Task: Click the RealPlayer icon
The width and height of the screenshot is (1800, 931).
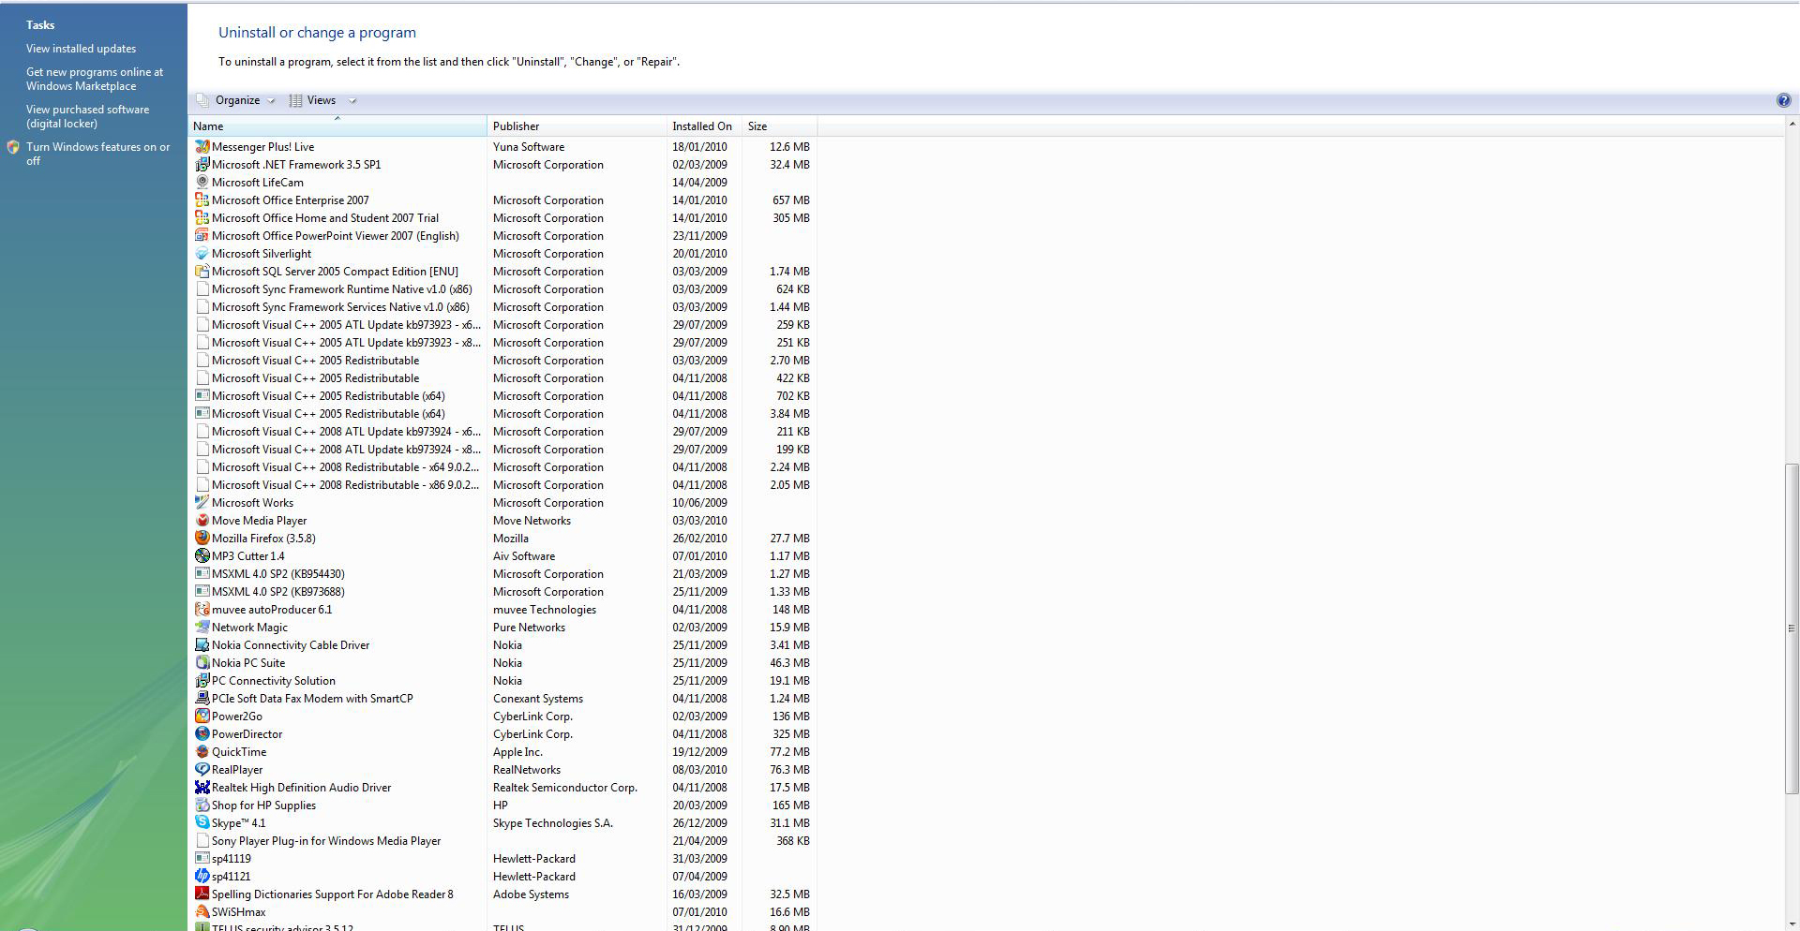Action: (202, 769)
